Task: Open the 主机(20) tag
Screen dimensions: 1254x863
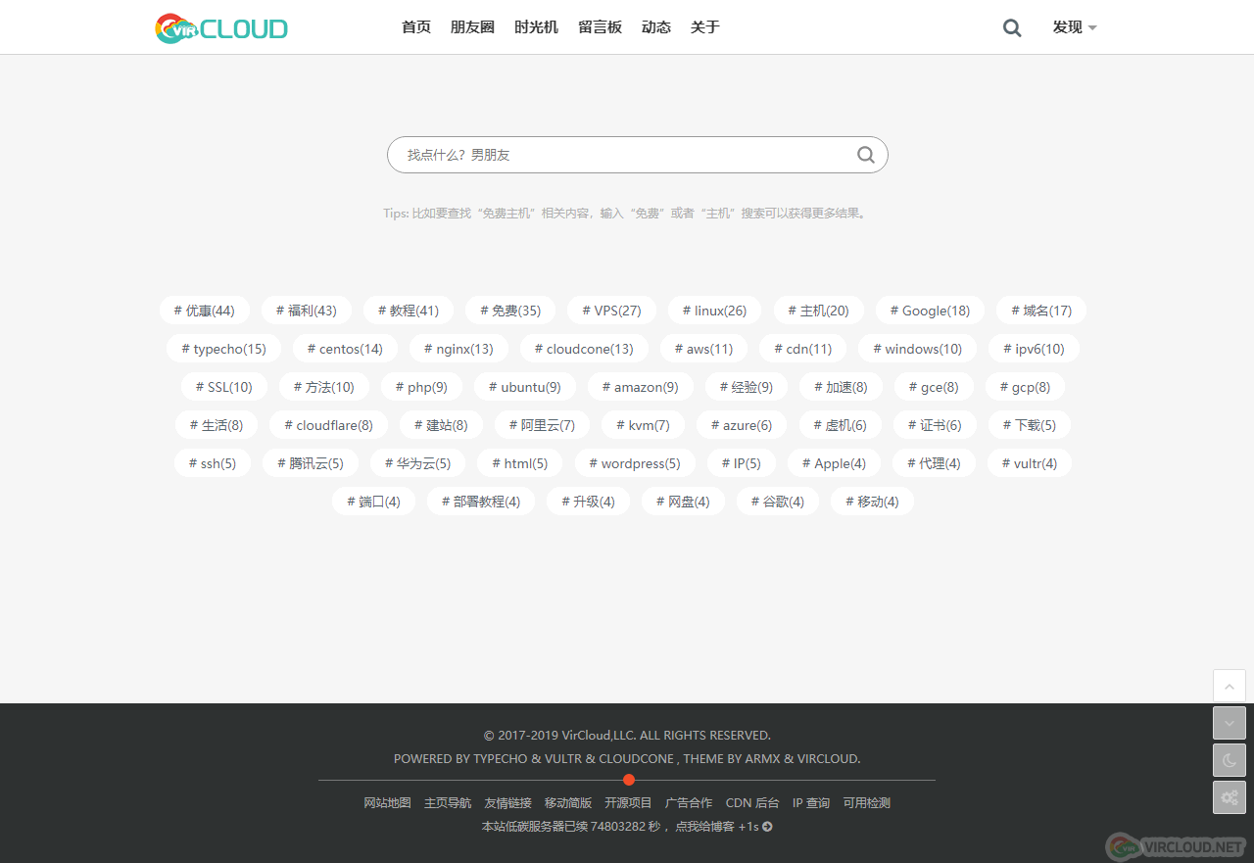Action: coord(819,311)
